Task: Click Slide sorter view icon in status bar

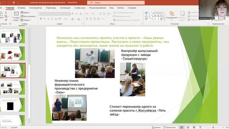Action: (x=188, y=128)
